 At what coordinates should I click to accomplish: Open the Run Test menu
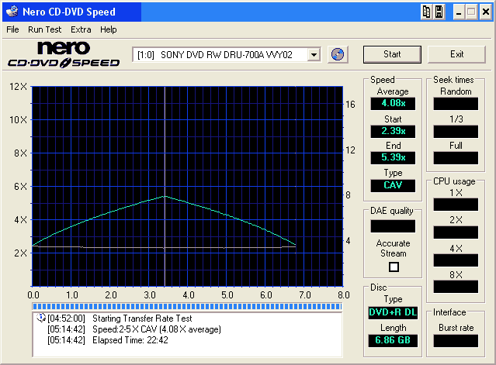pyautogui.click(x=44, y=29)
